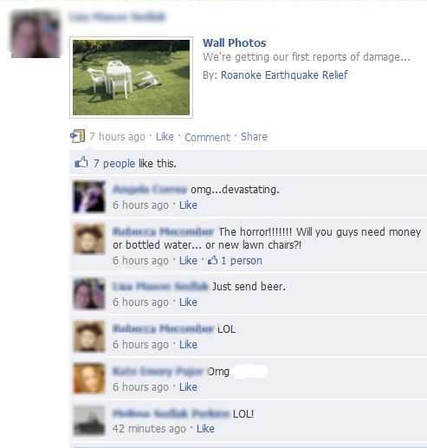Like the 'LOL!' comment from 42 minutes ago

tap(205, 429)
